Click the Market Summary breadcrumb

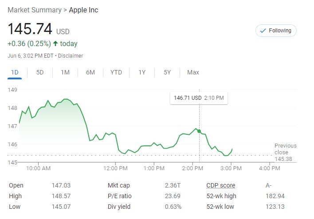[x=34, y=10]
